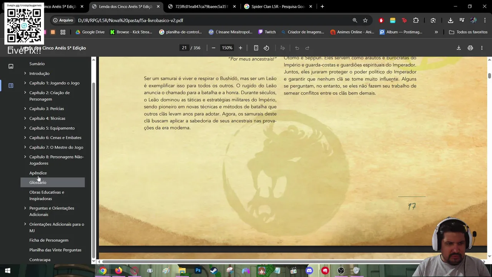The height and width of the screenshot is (277, 492).
Task: Open the apps grid bookmark icon
Action: 63,32
